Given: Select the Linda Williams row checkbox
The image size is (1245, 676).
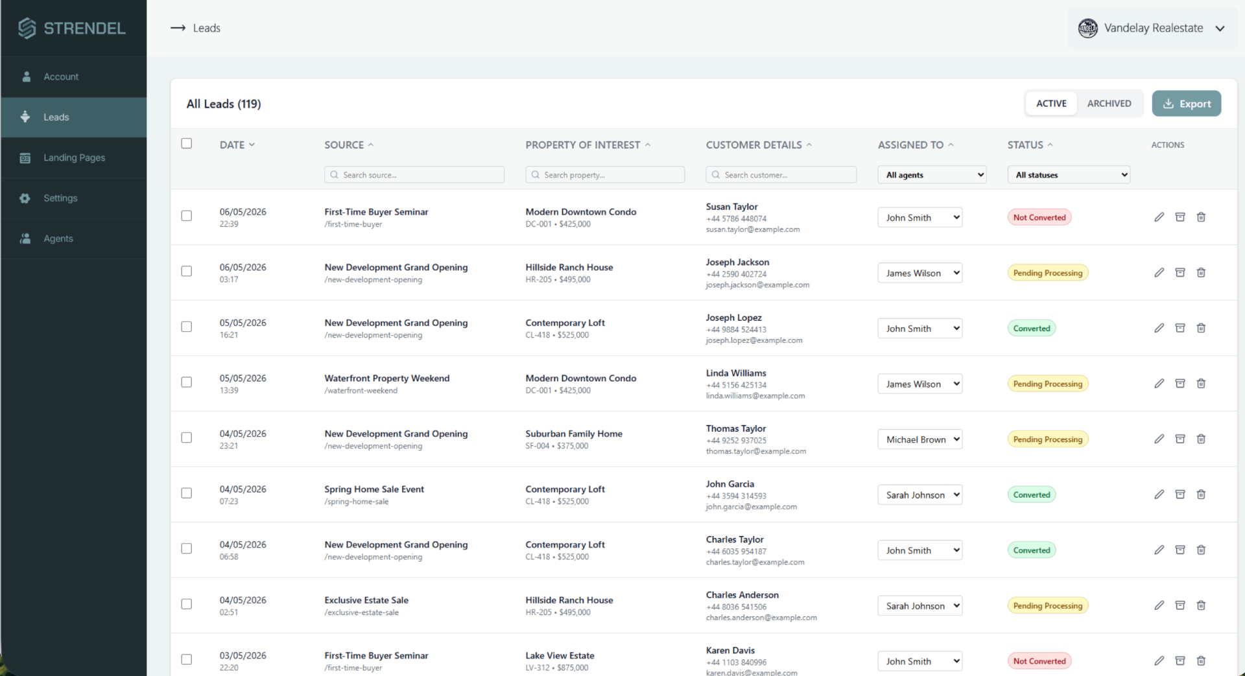Looking at the screenshot, I should [x=187, y=382].
